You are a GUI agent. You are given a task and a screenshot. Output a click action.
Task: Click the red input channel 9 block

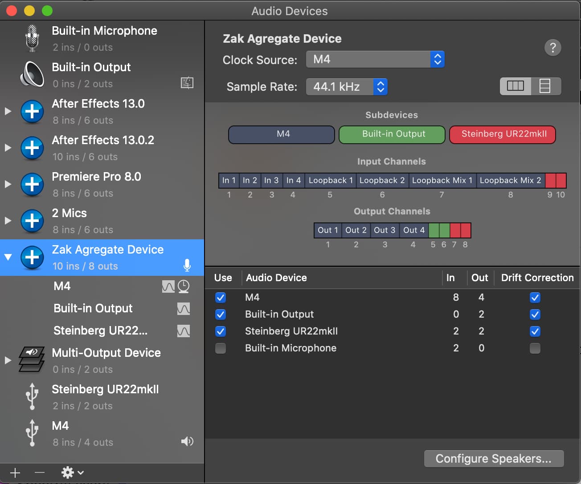click(x=550, y=181)
